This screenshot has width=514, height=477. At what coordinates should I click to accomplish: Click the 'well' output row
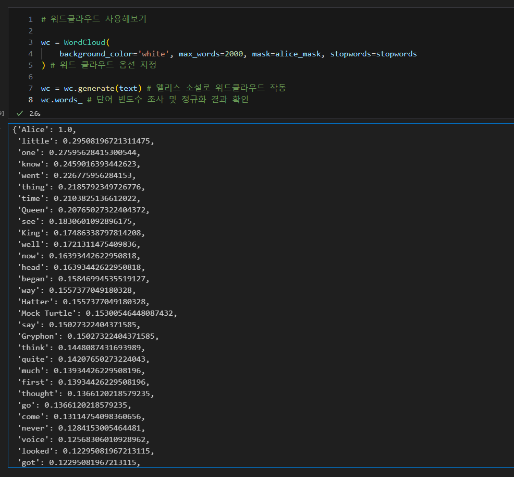pos(79,244)
